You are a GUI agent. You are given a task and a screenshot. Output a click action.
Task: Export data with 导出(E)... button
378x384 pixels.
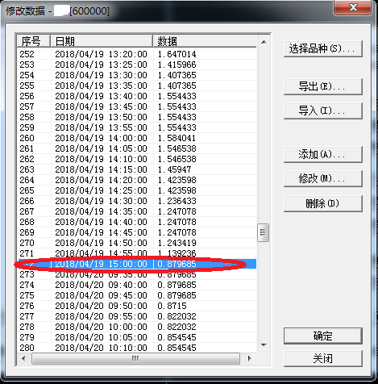click(323, 86)
